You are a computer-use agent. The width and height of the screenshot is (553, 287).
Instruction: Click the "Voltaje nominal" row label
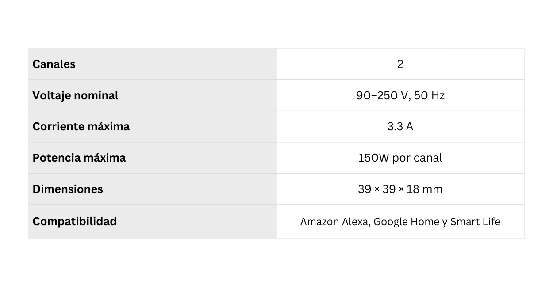click(75, 96)
